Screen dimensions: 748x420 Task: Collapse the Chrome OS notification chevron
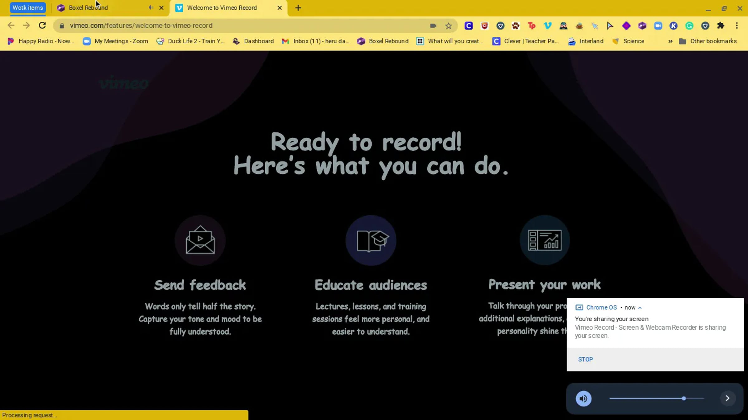[640, 308]
